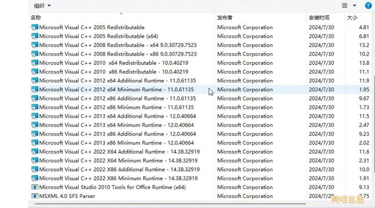Click icon of Visual C++ 2010 x64 Redistributable
The height and width of the screenshot is (208, 375).
point(35,63)
